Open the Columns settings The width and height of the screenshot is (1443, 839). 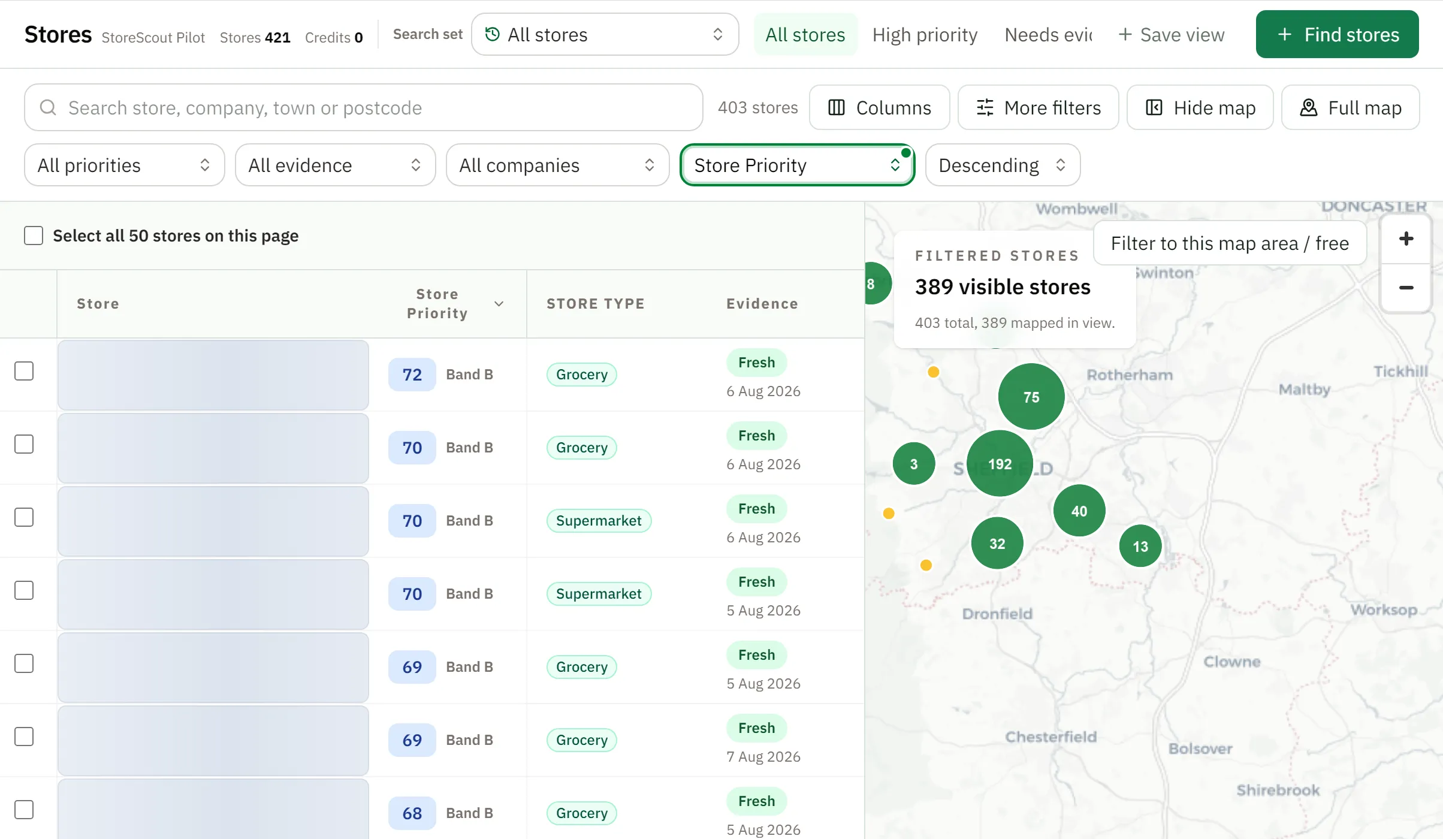(879, 107)
